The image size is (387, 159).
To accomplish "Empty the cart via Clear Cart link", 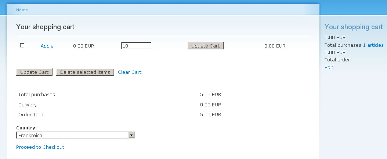I will pos(130,72).
